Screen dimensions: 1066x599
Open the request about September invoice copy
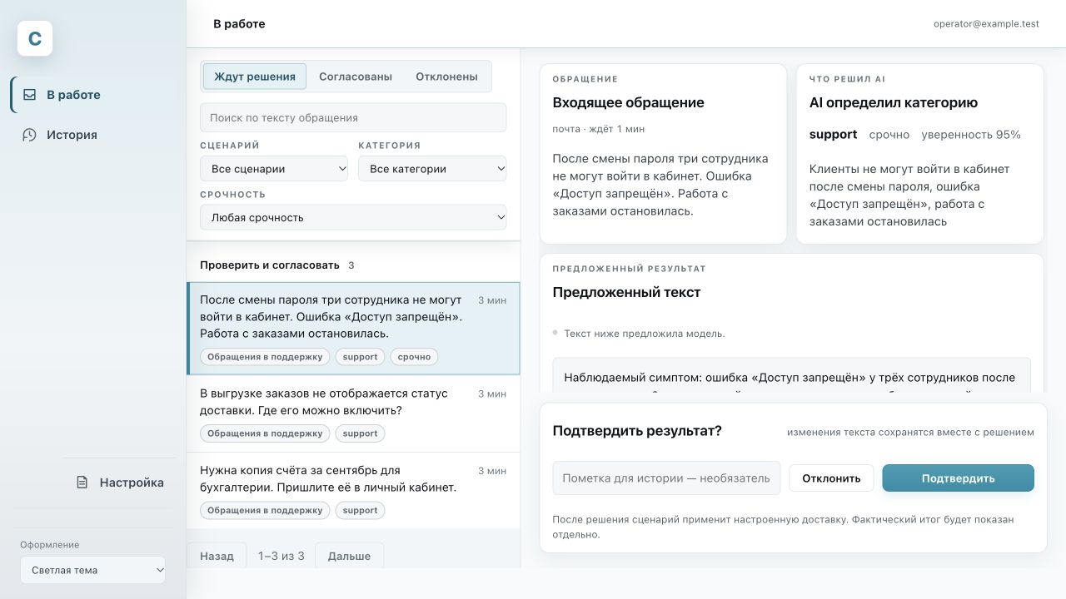tap(353, 491)
